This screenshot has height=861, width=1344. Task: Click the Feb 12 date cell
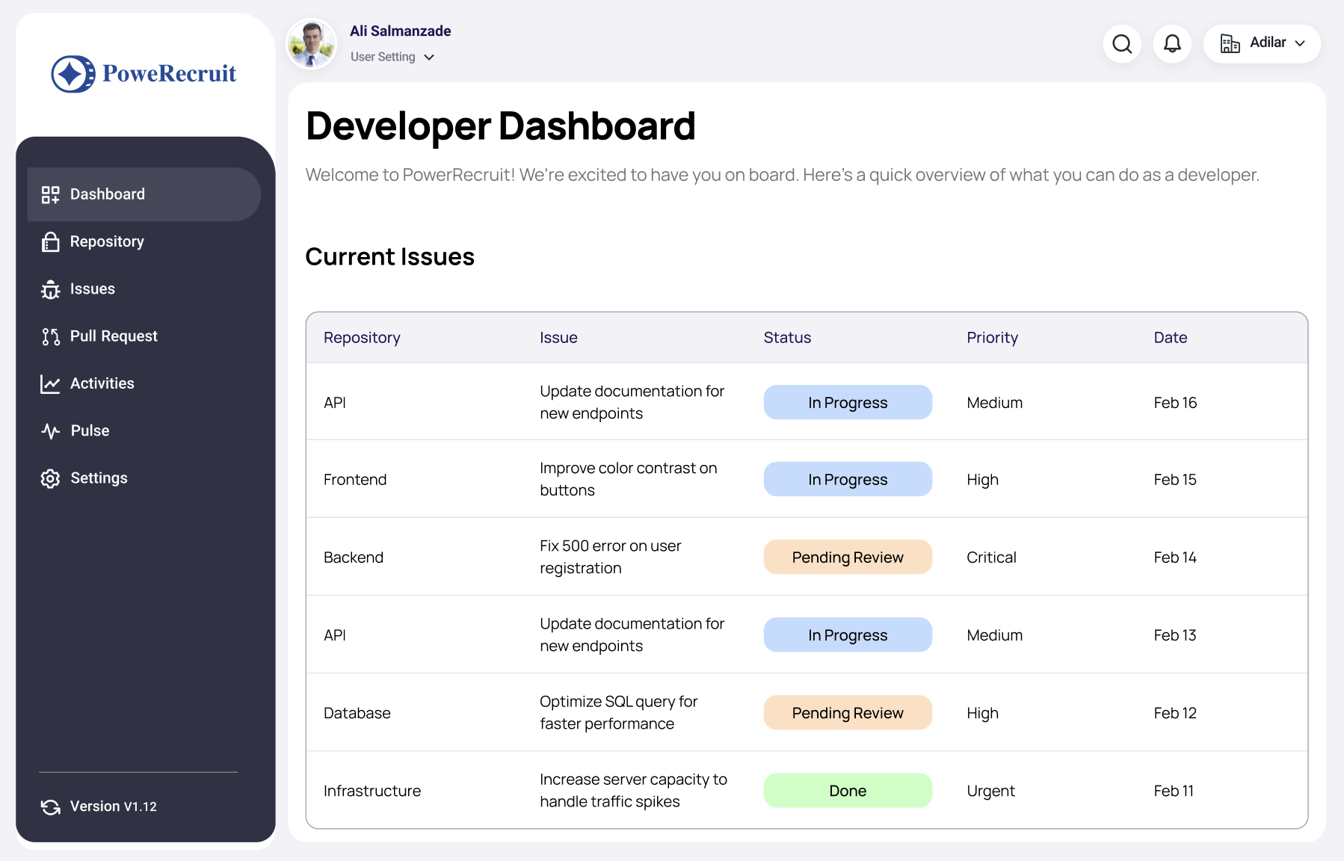click(1175, 713)
